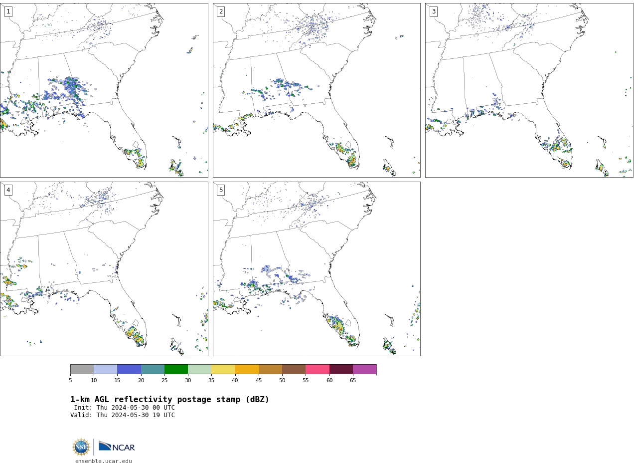Click the number 2 panel label
This screenshot has width=638, height=467.
[221, 11]
